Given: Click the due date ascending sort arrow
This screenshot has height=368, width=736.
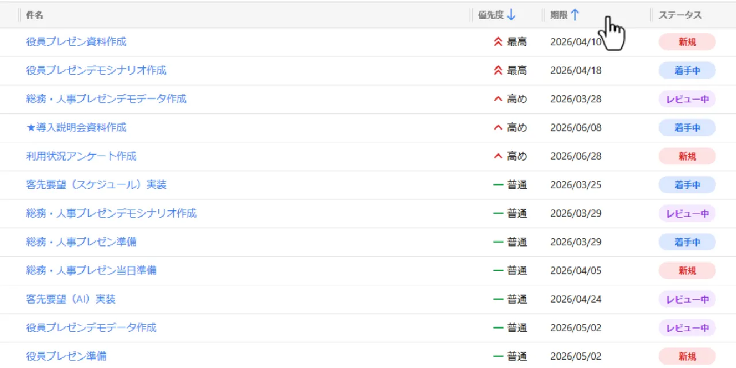Looking at the screenshot, I should [x=574, y=16].
